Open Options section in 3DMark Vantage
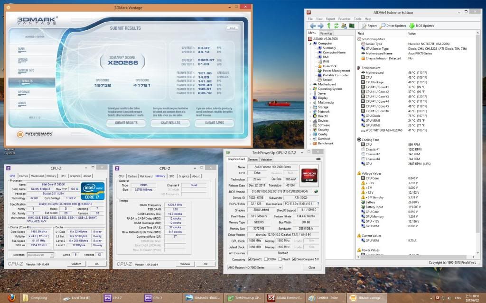The width and height of the screenshot is (486, 303). (x=23, y=59)
